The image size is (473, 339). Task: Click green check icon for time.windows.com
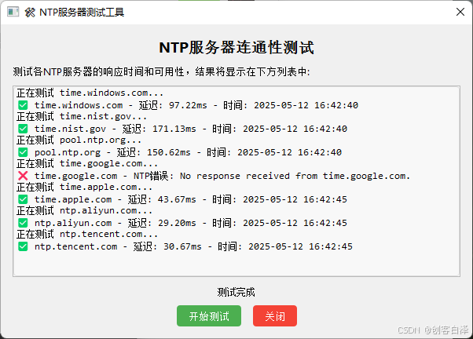23,105
